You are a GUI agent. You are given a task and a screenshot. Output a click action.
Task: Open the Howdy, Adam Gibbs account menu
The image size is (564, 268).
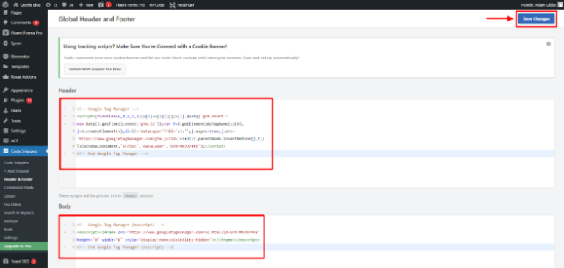click(541, 5)
